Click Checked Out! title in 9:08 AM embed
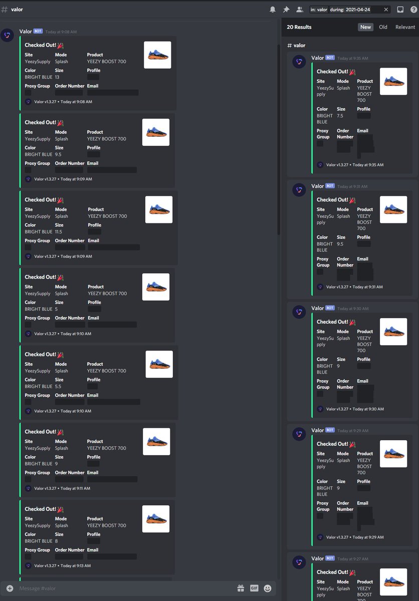The image size is (419, 601). (x=44, y=45)
